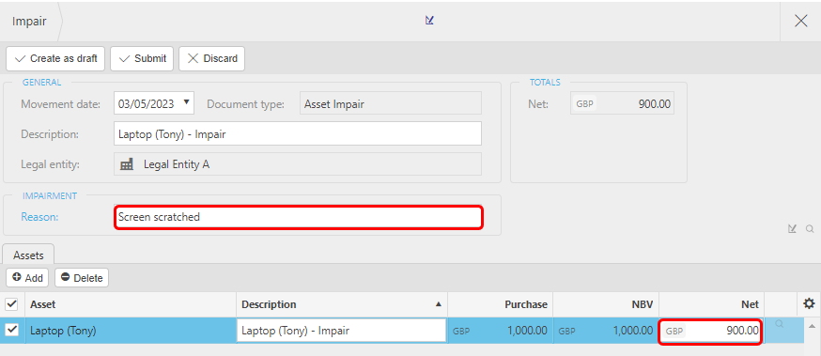Click the legal entity building icon
Image resolution: width=821 pixels, height=356 pixels.
(127, 164)
